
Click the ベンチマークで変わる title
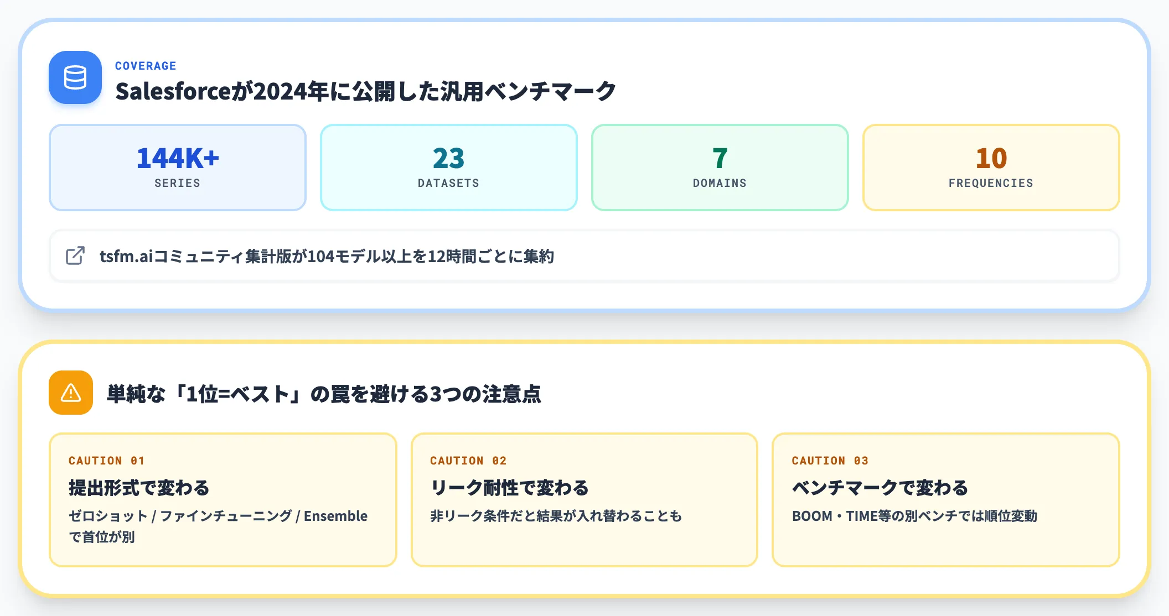[880, 488]
